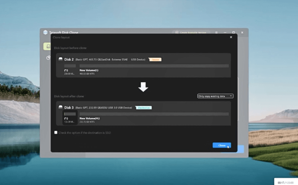Click the 00:17 recording timer
This screenshot has width=298, height=185.
[x=280, y=183]
